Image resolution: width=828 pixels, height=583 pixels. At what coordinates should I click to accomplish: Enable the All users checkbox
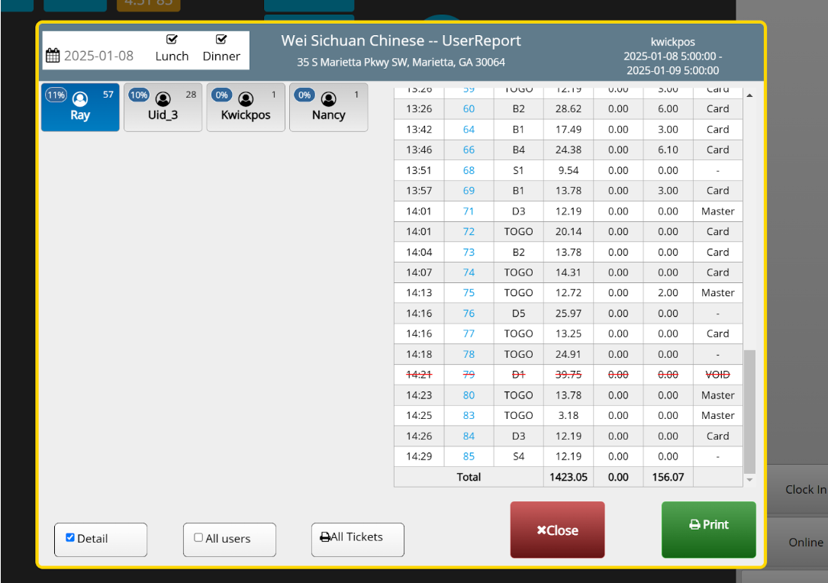(198, 537)
